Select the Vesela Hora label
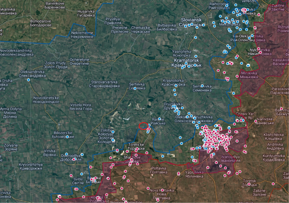The image size is (289, 203). tap(80, 107)
